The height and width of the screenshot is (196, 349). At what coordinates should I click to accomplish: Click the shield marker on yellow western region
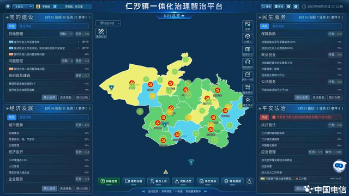[x=111, y=87]
